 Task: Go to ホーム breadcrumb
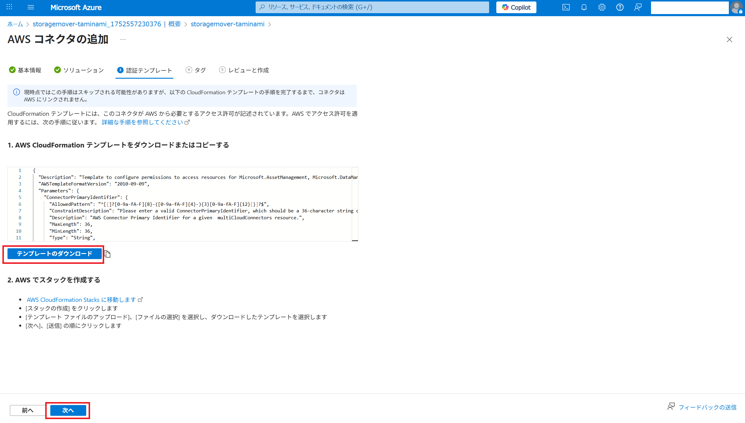coord(15,24)
